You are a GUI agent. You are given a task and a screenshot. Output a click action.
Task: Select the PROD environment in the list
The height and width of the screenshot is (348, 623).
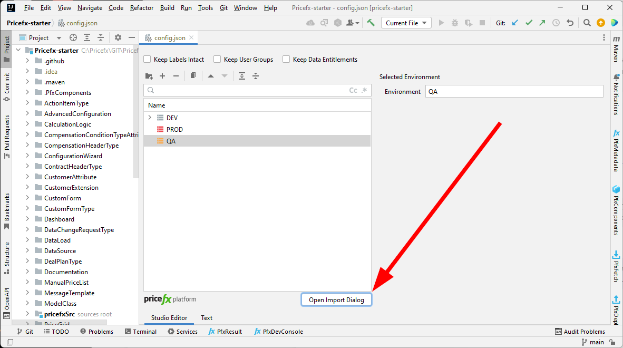point(174,129)
